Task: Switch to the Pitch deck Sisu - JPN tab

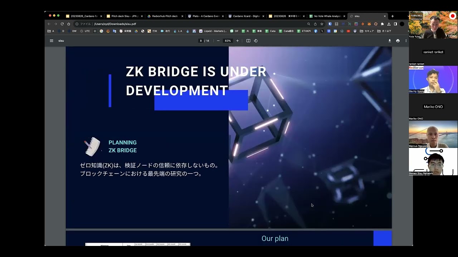Action: [125, 16]
